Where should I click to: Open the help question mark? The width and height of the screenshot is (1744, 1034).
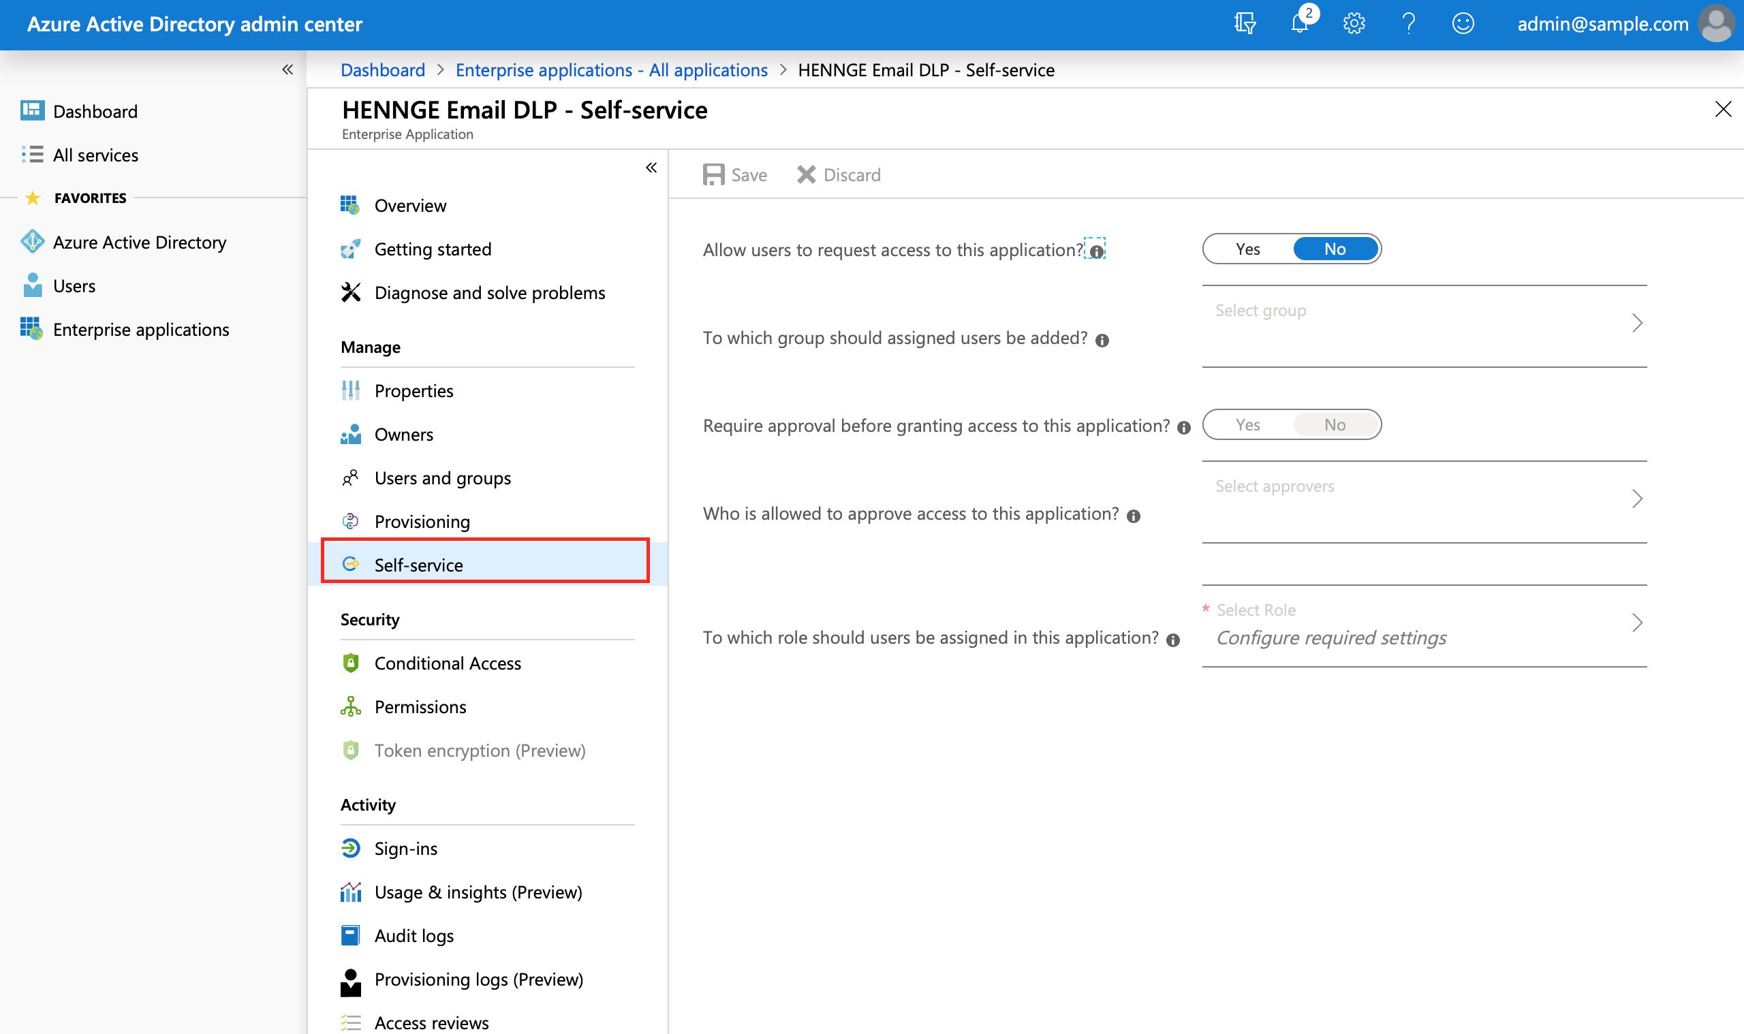point(1408,24)
